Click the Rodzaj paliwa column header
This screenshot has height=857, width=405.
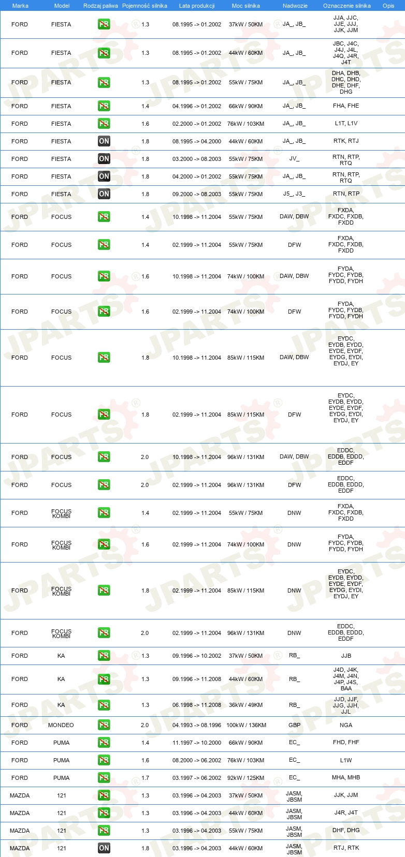pos(100,6)
